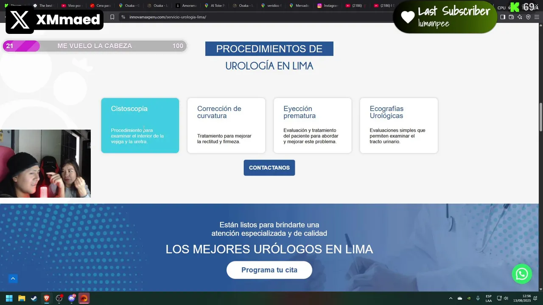The width and height of the screenshot is (543, 305).
Task: Open the Windows Start menu
Action: coord(9,298)
